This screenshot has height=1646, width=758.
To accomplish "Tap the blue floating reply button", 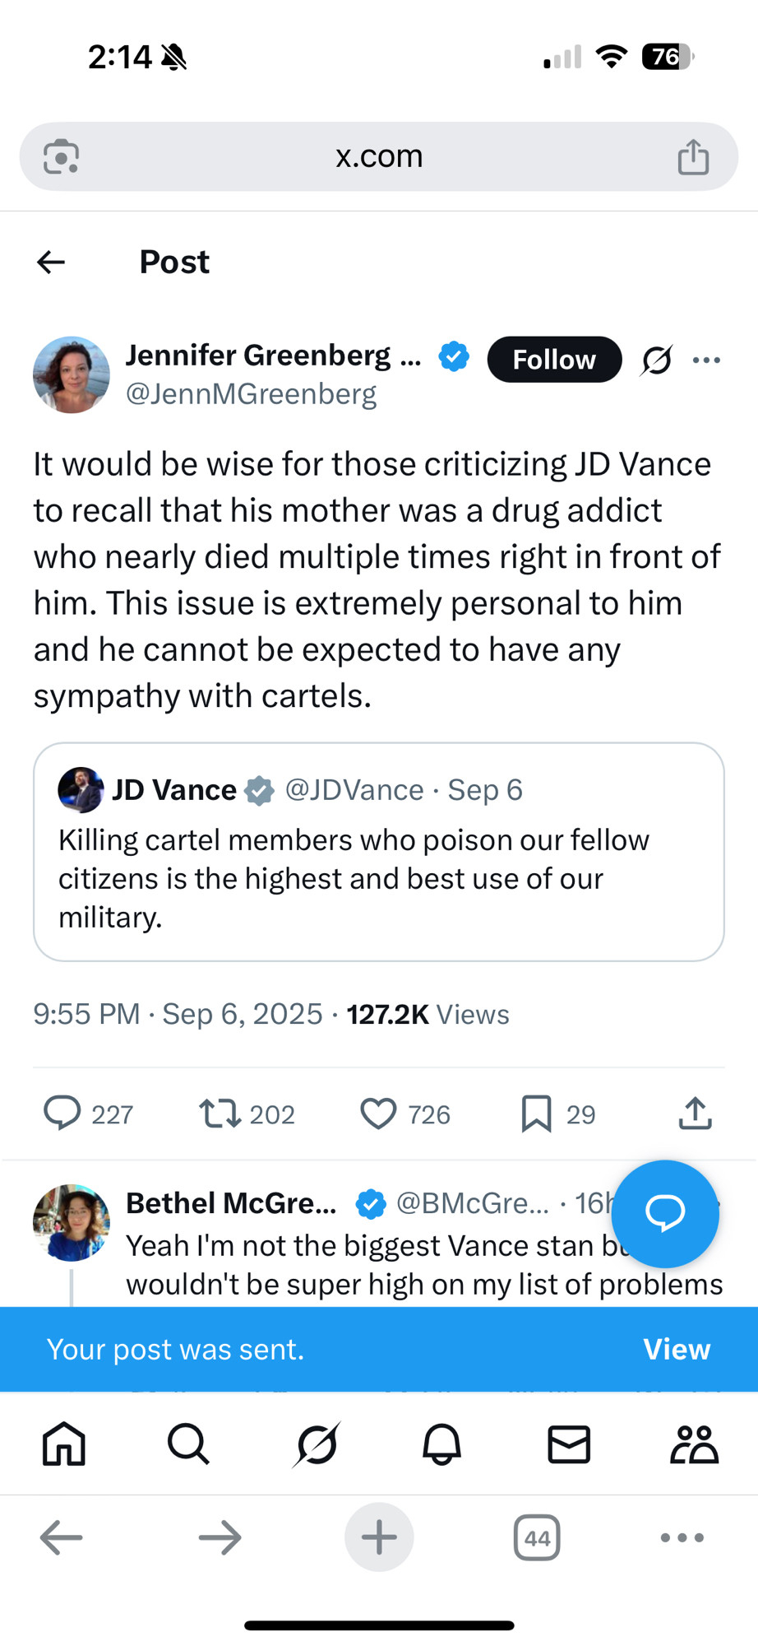I will pyautogui.click(x=665, y=1213).
